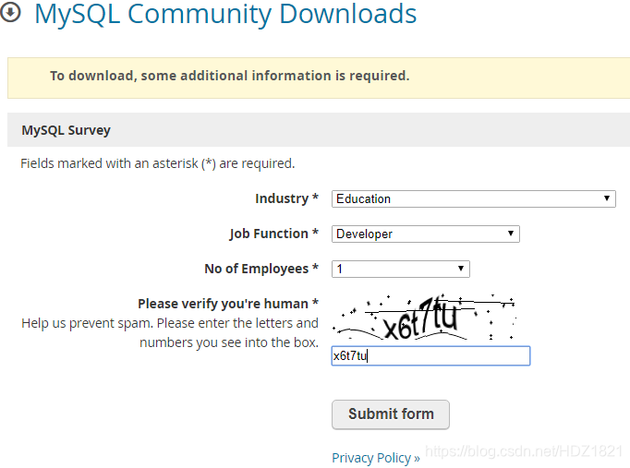The width and height of the screenshot is (630, 468).
Task: Click the download arrow icon beside page title
Action: coord(10,12)
